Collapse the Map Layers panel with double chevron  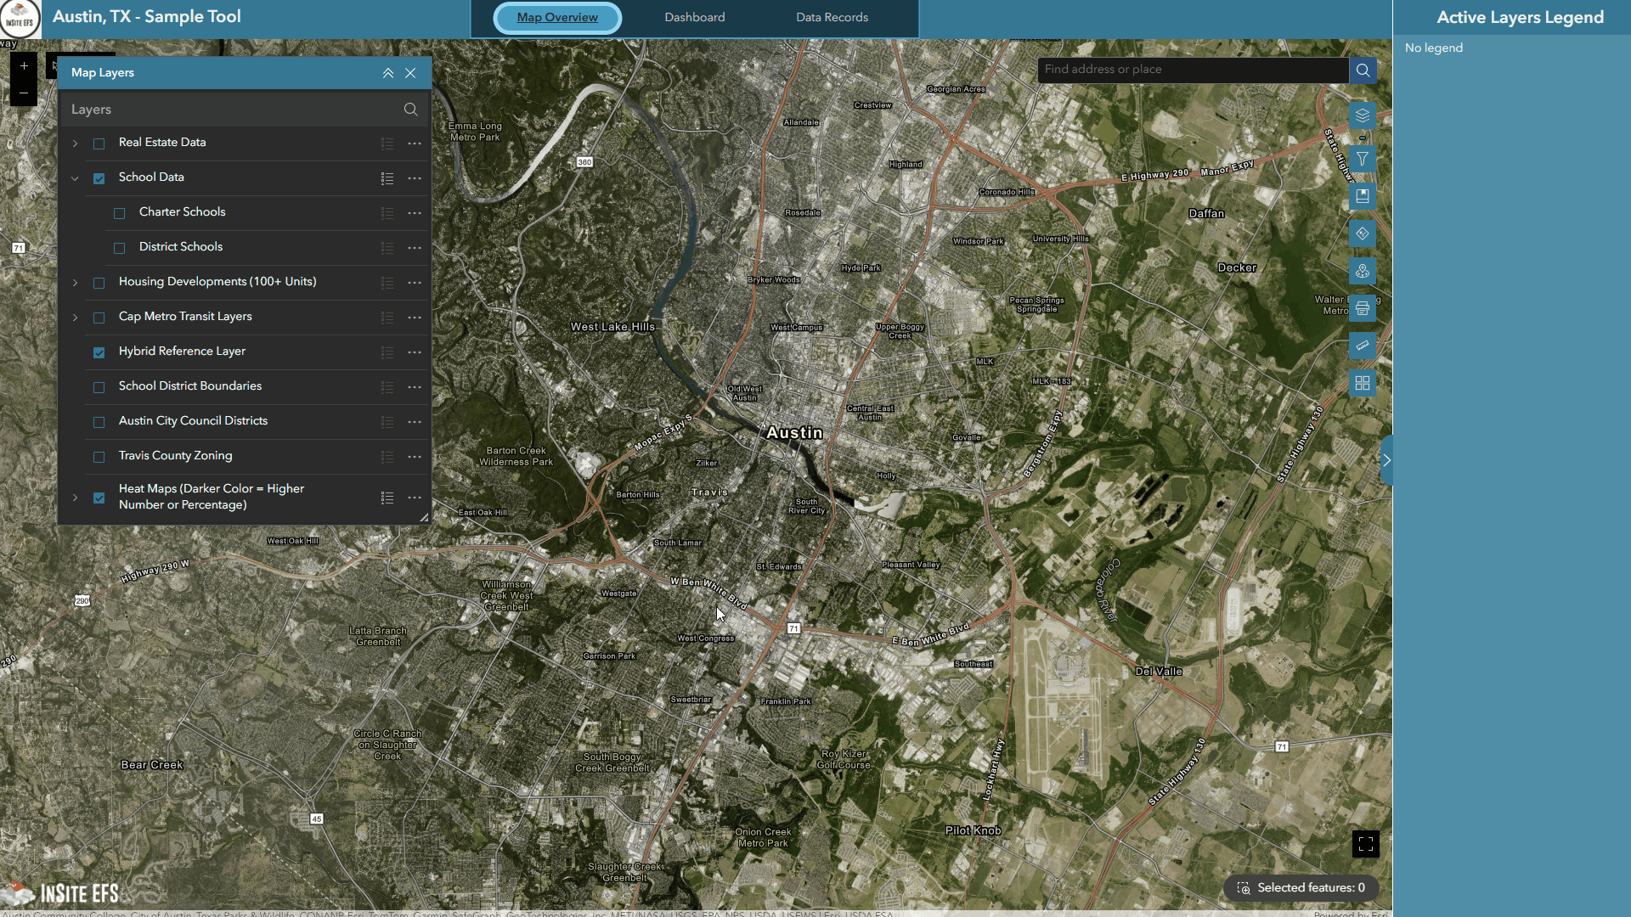(388, 73)
